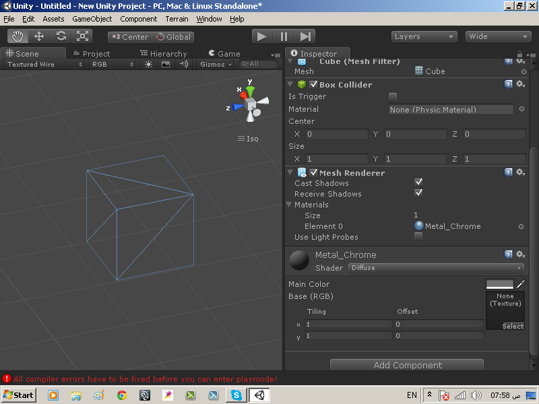Pick color with Main Color eyedropper
The image size is (539, 404).
(520, 284)
